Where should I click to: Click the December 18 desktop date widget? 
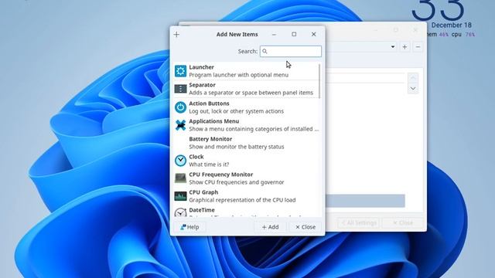tap(452, 25)
